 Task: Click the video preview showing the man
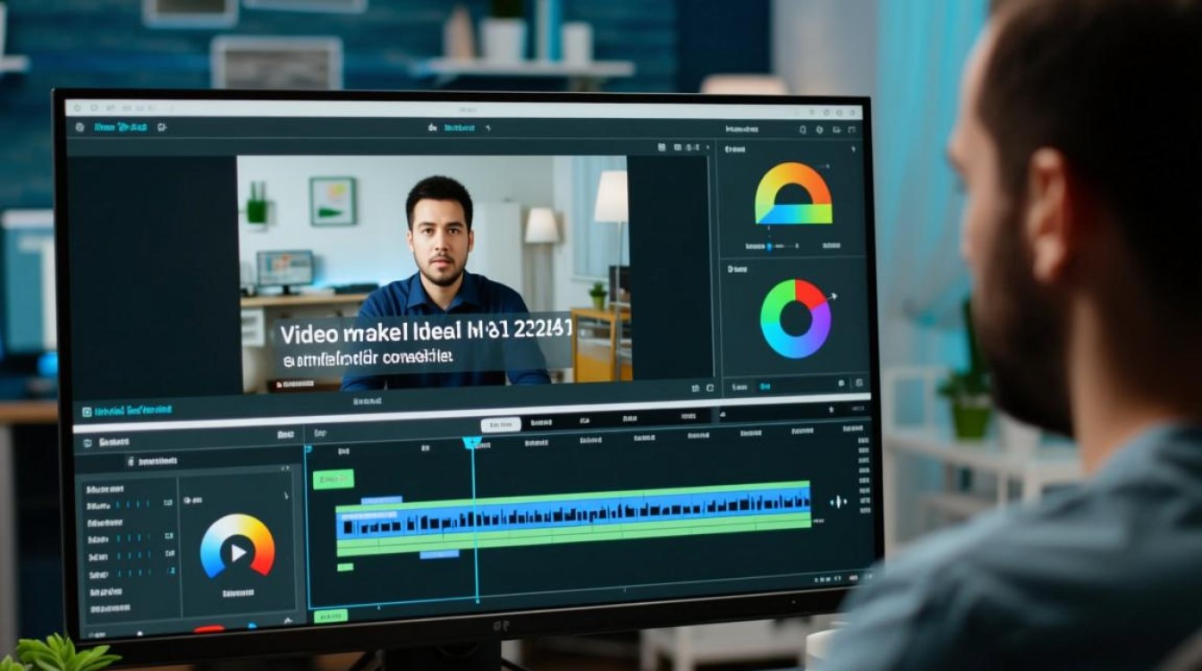tap(434, 275)
